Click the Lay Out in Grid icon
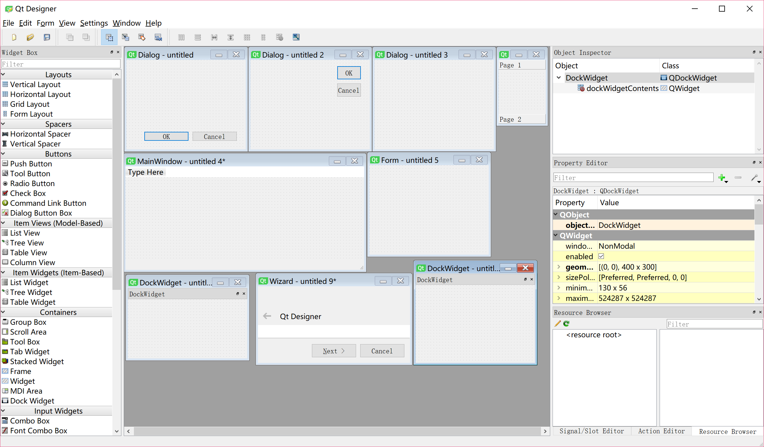 click(x=247, y=37)
